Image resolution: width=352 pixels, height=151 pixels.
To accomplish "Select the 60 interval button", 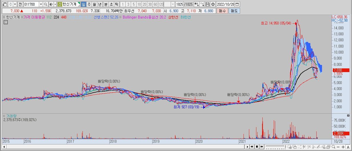I will point(155,4).
